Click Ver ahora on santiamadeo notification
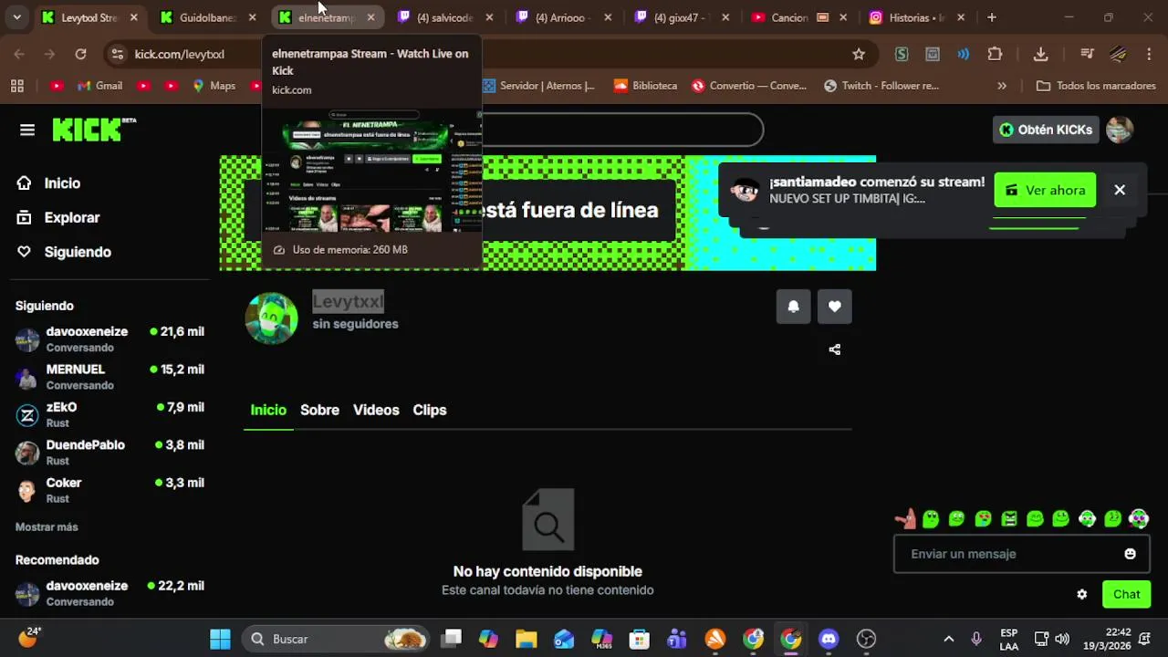 (x=1045, y=190)
